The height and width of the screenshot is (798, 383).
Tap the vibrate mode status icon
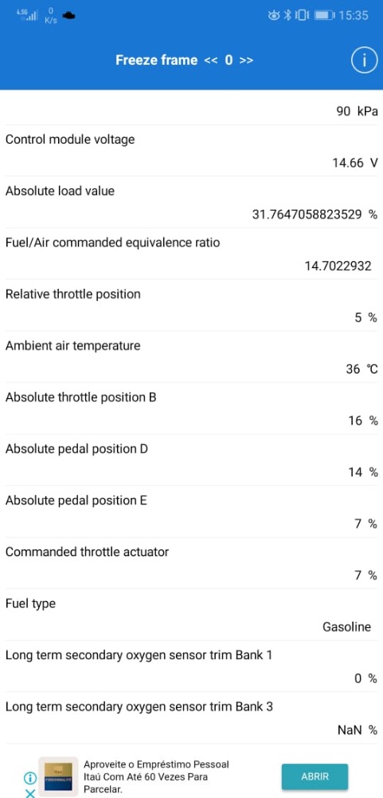tap(302, 15)
